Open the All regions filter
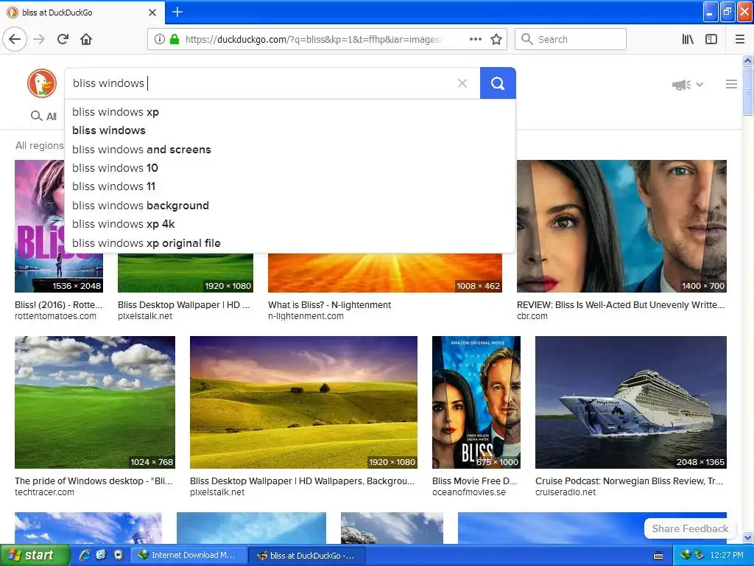This screenshot has width=754, height=566. coord(40,145)
